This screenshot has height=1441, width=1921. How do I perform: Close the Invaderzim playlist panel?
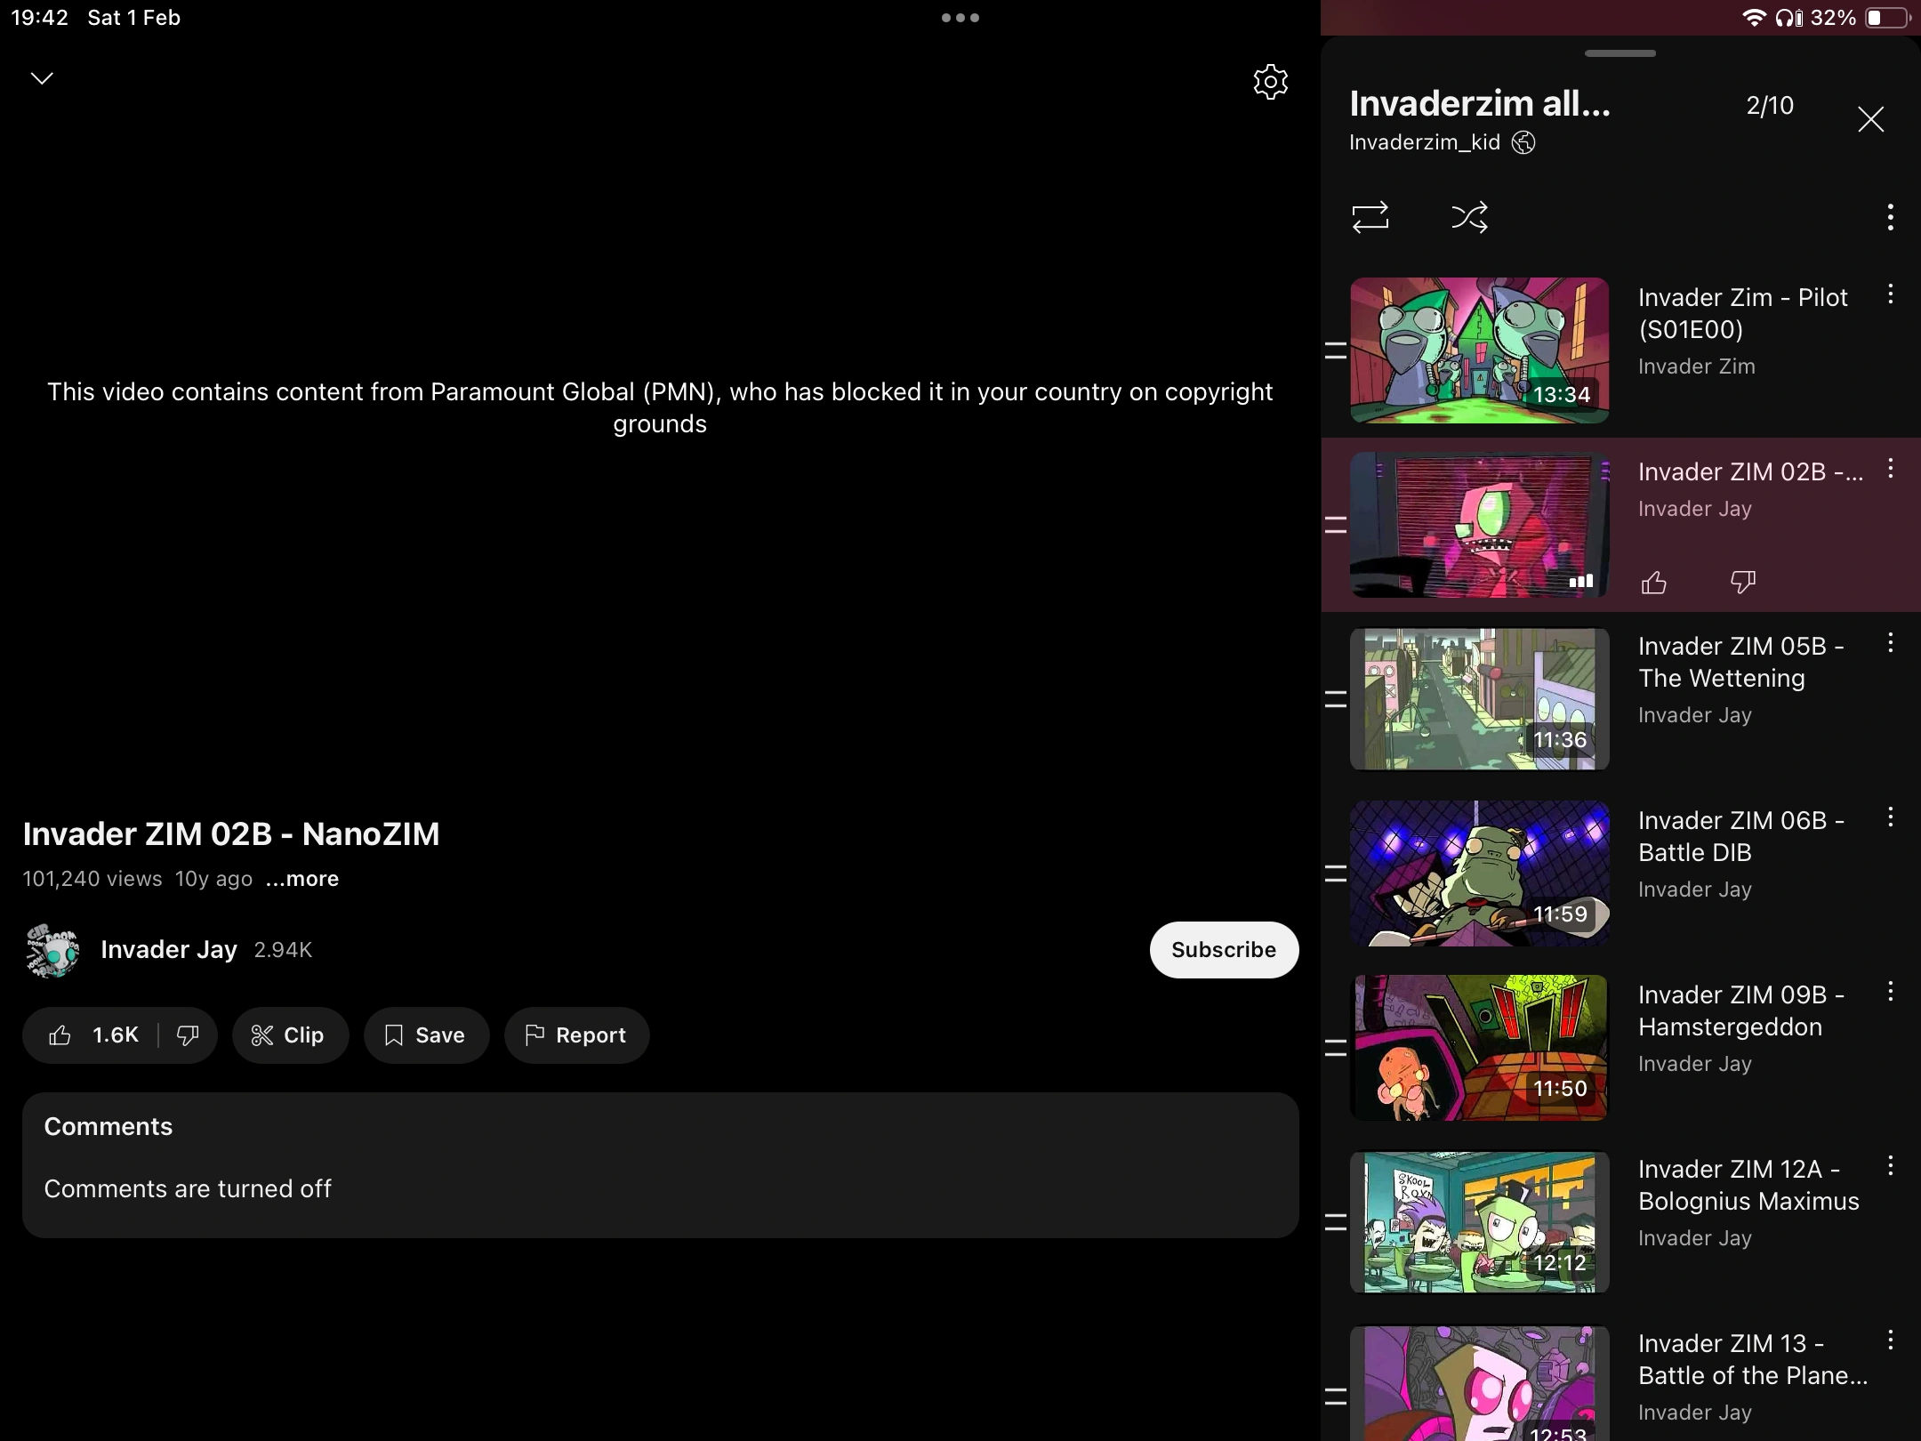point(1870,118)
